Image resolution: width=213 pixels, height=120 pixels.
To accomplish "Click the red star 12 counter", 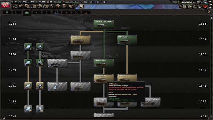I will 103,2.
